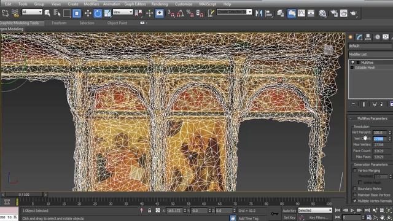Open Rendered Frame Window icon
393x221 pixels.
point(344,13)
